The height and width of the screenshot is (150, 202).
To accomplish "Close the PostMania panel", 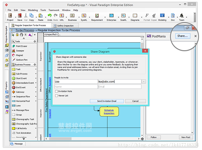I will [195, 36].
